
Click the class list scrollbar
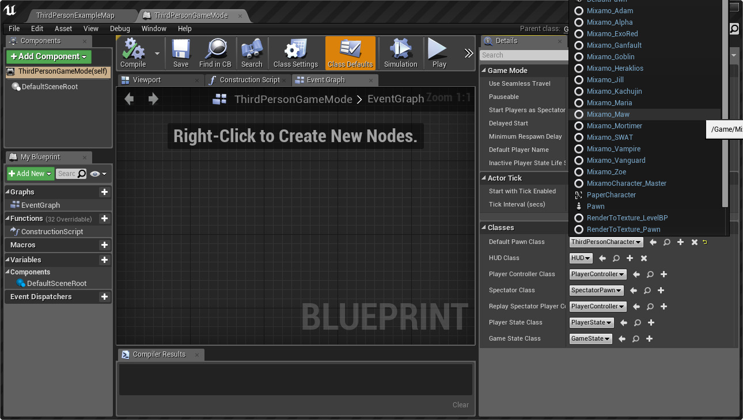(x=725, y=104)
